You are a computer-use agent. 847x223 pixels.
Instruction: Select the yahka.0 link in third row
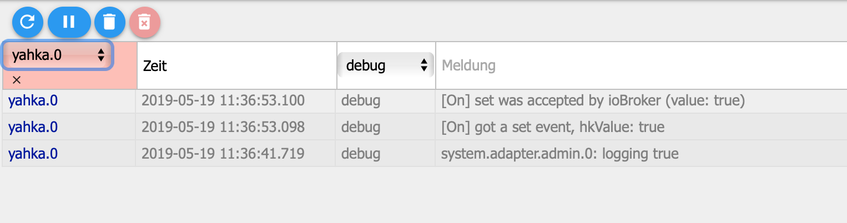pyautogui.click(x=33, y=153)
